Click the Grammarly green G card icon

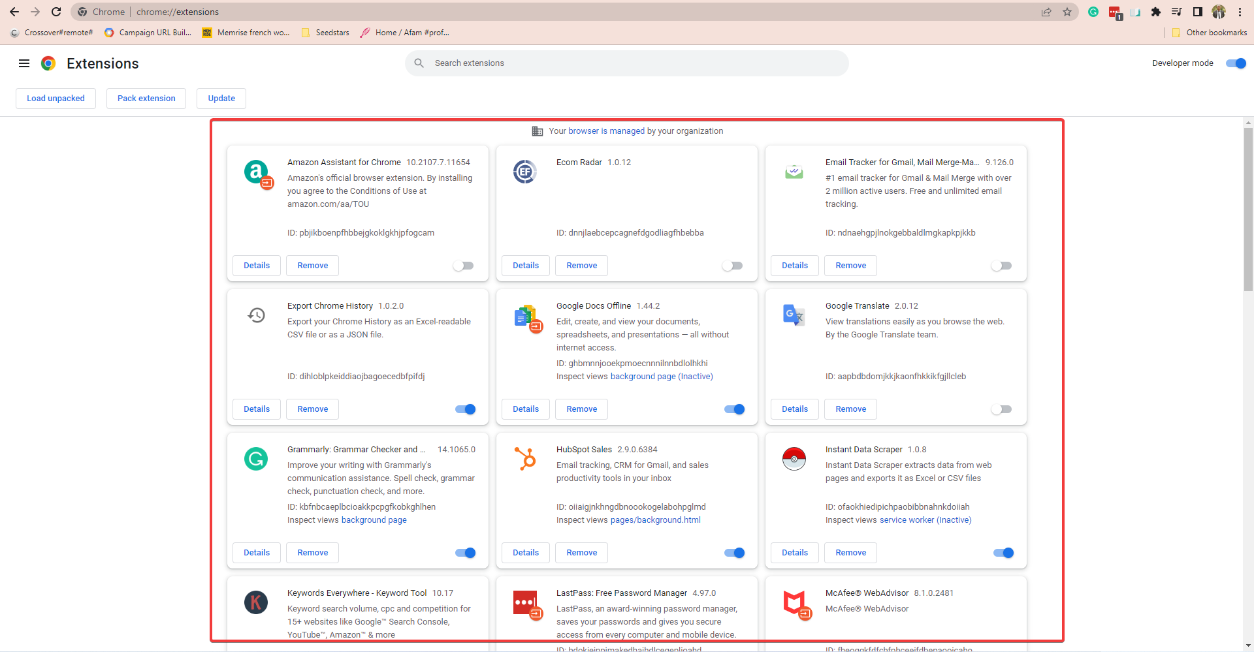256,459
